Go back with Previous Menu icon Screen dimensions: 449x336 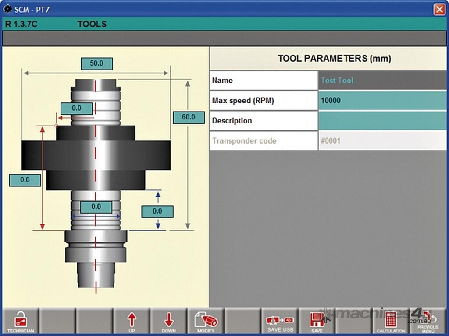point(428,322)
